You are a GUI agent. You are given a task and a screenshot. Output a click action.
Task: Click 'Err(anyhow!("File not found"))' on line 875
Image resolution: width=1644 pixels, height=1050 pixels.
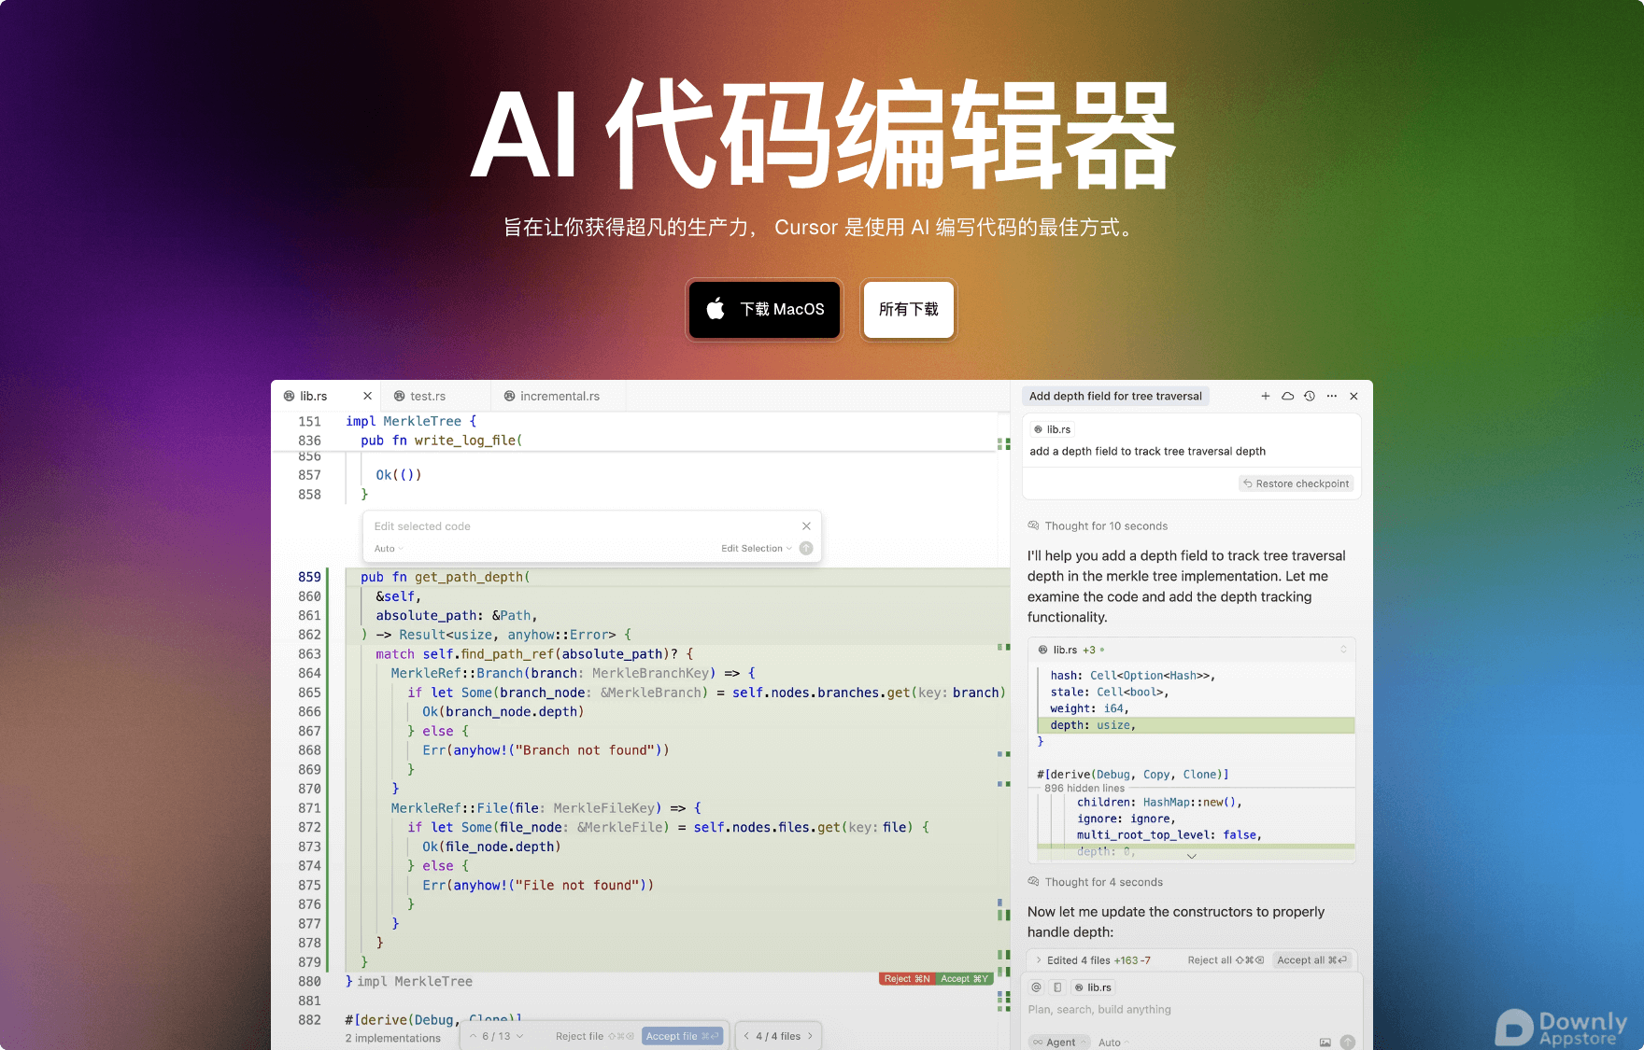537,885
